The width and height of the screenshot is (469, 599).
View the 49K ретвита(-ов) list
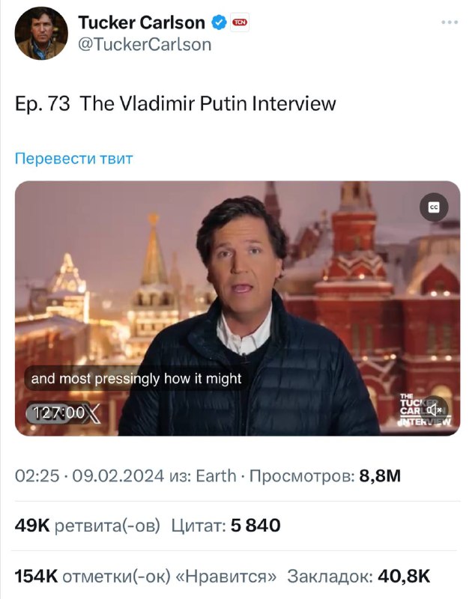click(x=87, y=526)
